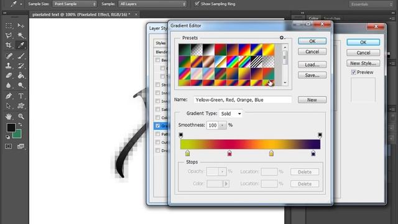Select the Clone Stamp tool
The height and width of the screenshot is (224, 398).
pos(9,65)
